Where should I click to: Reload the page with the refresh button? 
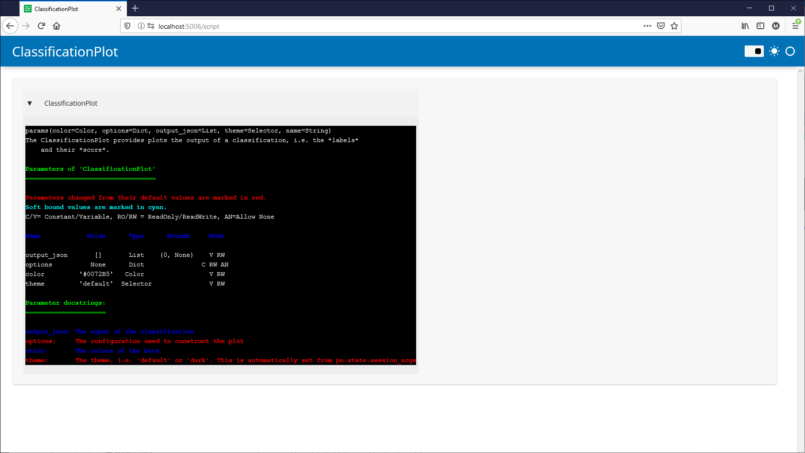[x=41, y=26]
